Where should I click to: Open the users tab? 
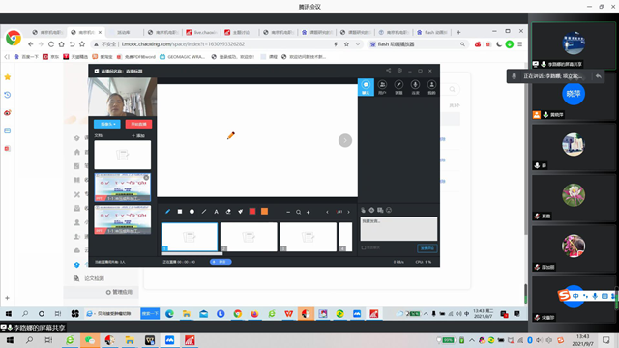click(382, 87)
